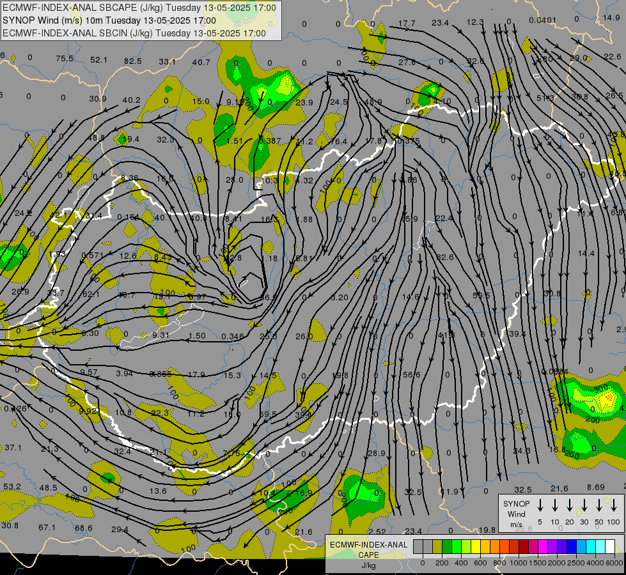
Task: Click the map value 75.5
Action: tap(65, 59)
